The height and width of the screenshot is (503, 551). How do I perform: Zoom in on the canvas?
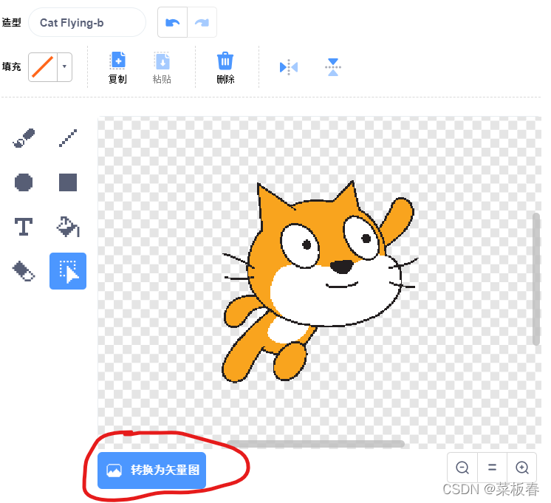click(522, 468)
